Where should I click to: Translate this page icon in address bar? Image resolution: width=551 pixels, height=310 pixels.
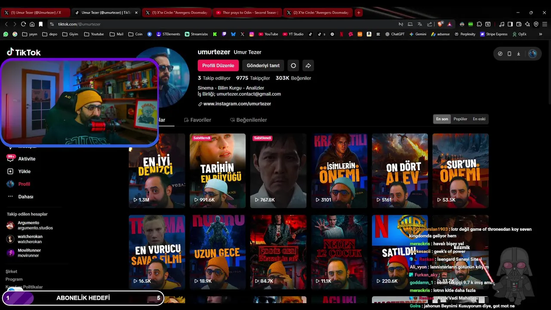(419, 24)
